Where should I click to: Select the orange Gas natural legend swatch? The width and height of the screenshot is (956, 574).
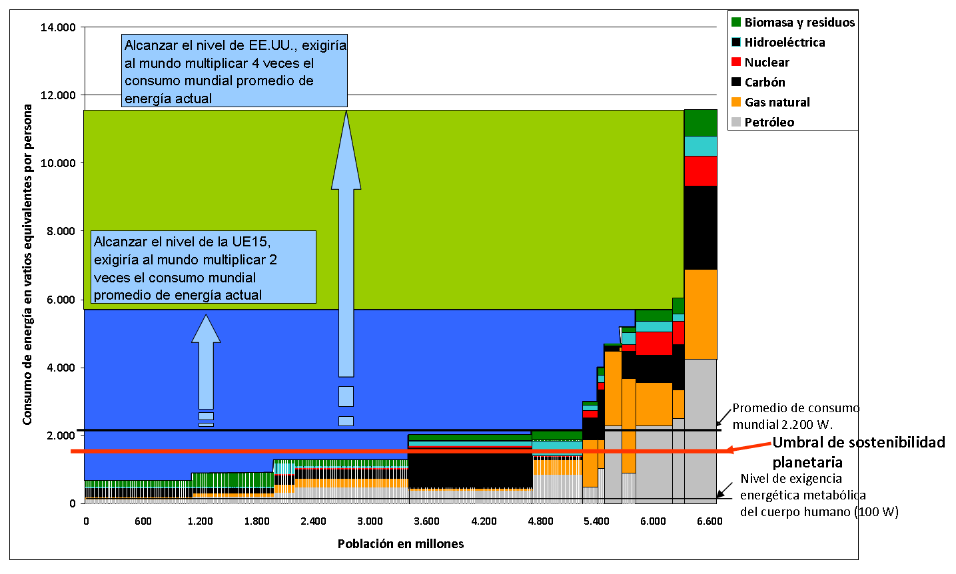tap(736, 102)
